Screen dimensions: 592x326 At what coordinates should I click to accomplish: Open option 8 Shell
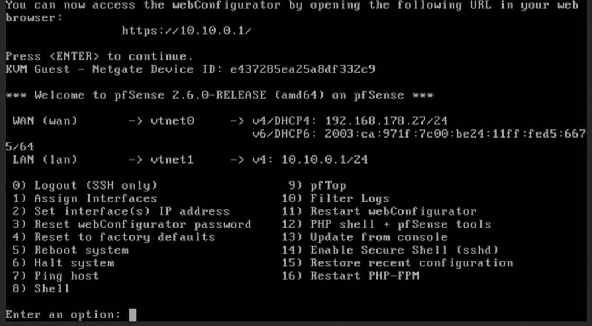[x=41, y=288]
